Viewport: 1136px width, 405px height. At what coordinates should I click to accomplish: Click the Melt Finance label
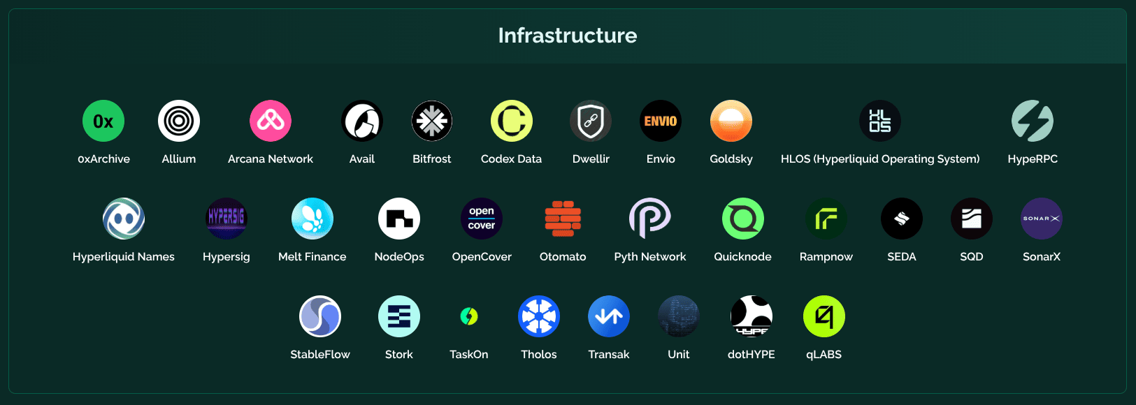tap(312, 257)
